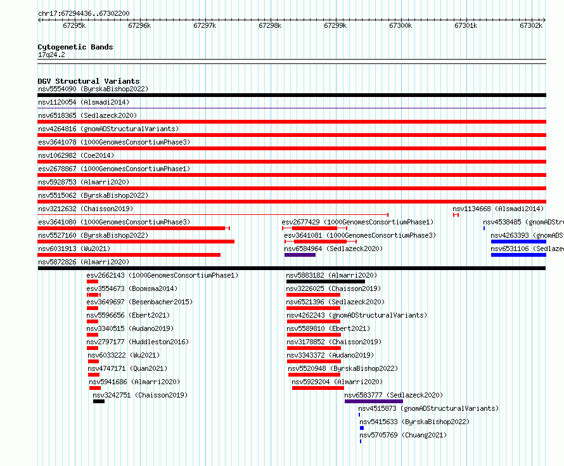Open nsv5589810 (Ebert2021) label
This screenshot has width=564, height=466.
point(328,328)
